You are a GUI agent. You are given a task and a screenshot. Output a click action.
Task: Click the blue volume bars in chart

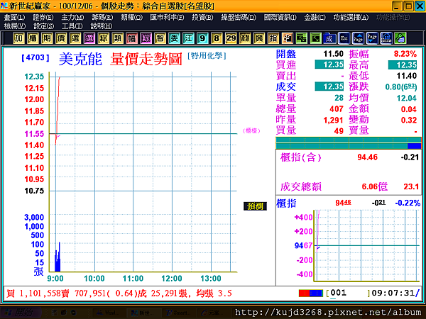[x=58, y=257]
